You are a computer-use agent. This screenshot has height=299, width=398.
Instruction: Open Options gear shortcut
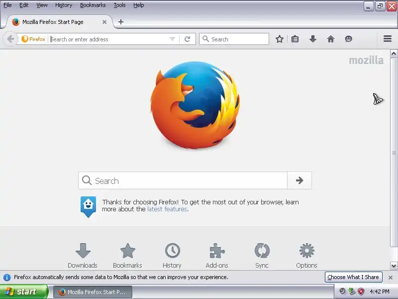(x=306, y=256)
